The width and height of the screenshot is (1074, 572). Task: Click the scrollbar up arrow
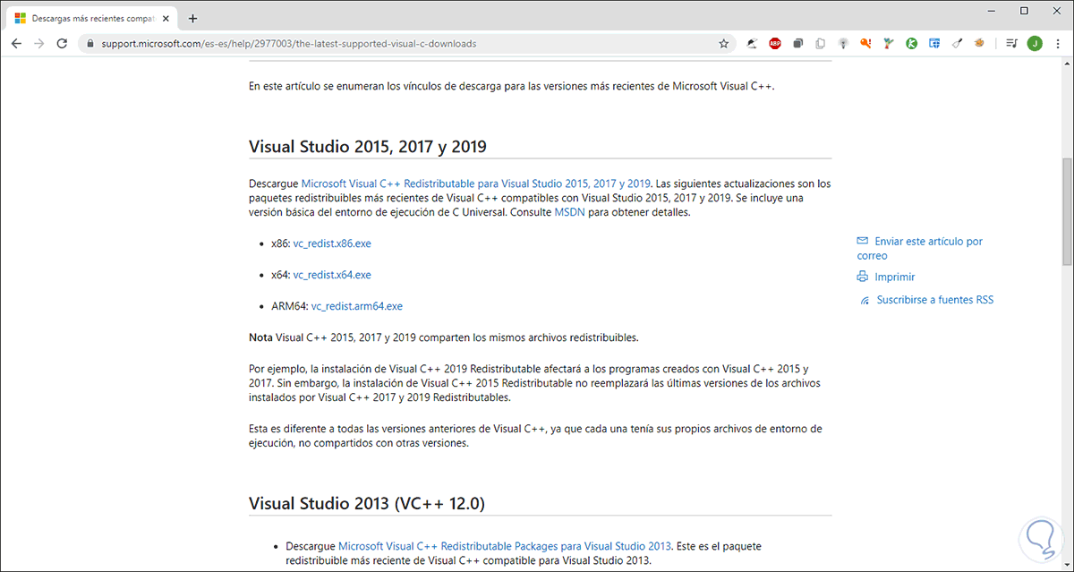point(1066,65)
